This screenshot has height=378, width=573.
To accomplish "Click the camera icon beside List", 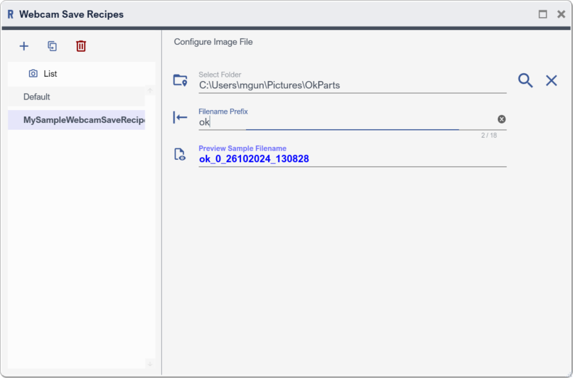I will click(33, 74).
